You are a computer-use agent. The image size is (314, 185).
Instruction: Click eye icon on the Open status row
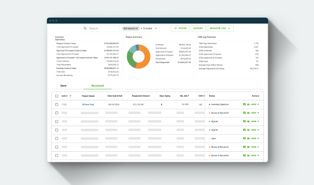tap(248, 138)
